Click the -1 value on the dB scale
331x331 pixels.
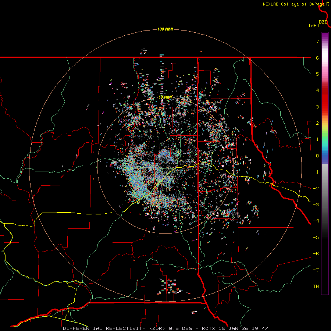(x=316, y=172)
